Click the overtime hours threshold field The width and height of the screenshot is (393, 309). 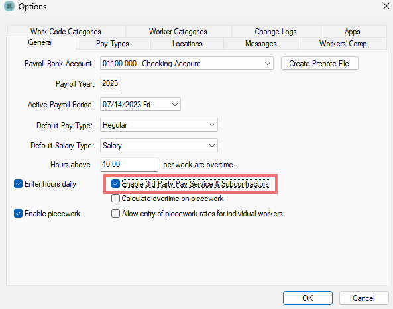[x=129, y=164]
